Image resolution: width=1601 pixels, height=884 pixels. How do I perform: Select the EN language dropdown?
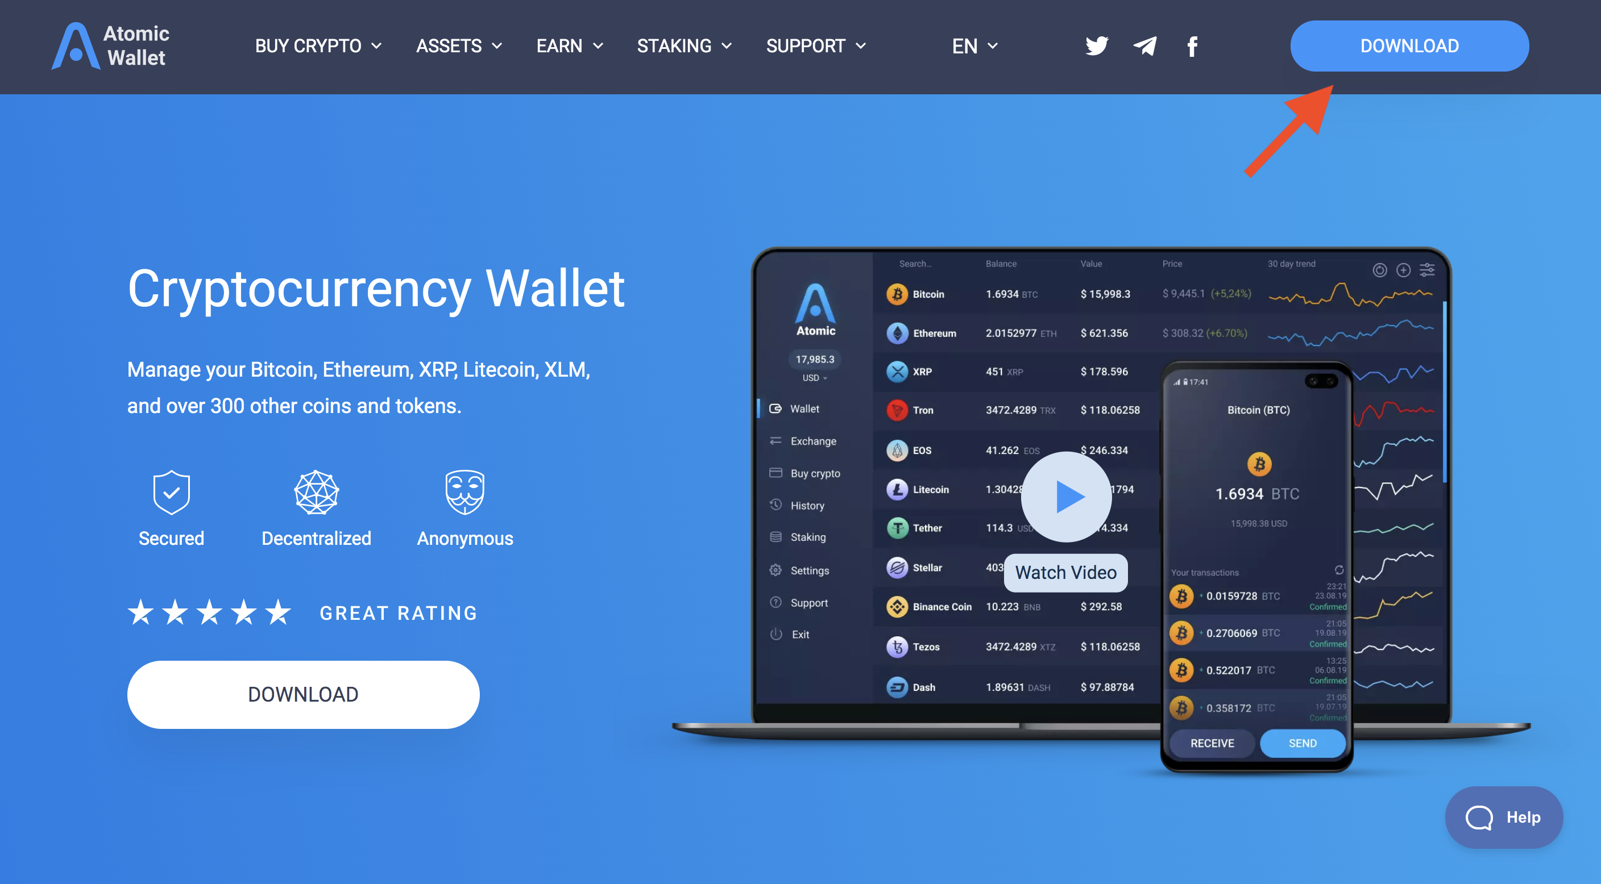point(973,45)
